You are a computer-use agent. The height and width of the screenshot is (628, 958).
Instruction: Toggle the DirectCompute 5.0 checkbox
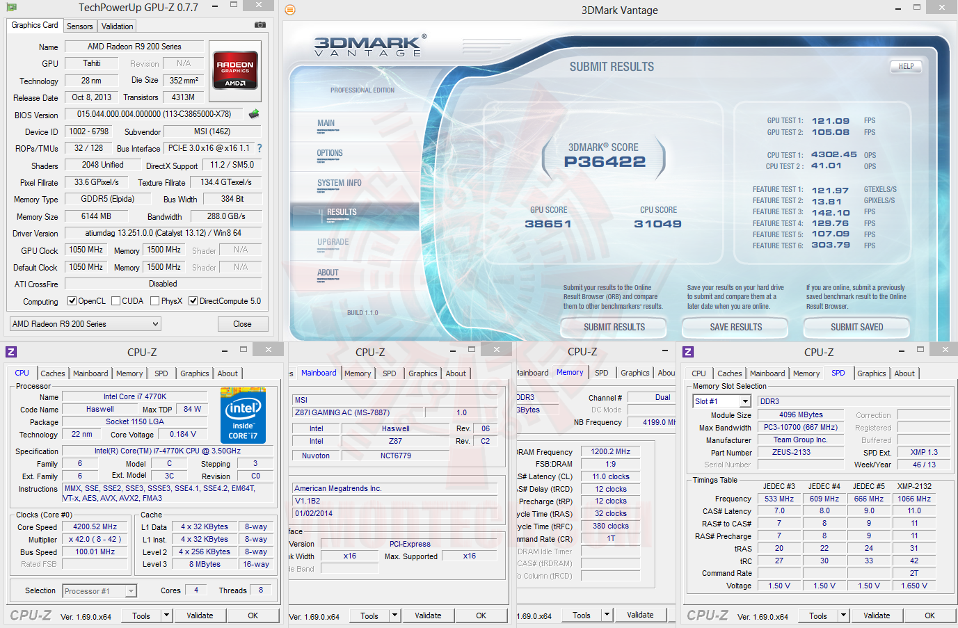click(193, 301)
